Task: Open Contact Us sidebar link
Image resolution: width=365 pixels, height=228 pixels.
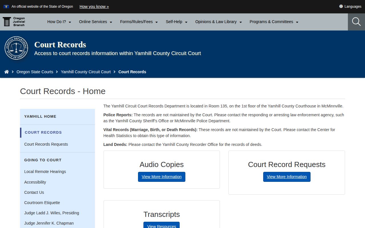Action: tap(34, 192)
